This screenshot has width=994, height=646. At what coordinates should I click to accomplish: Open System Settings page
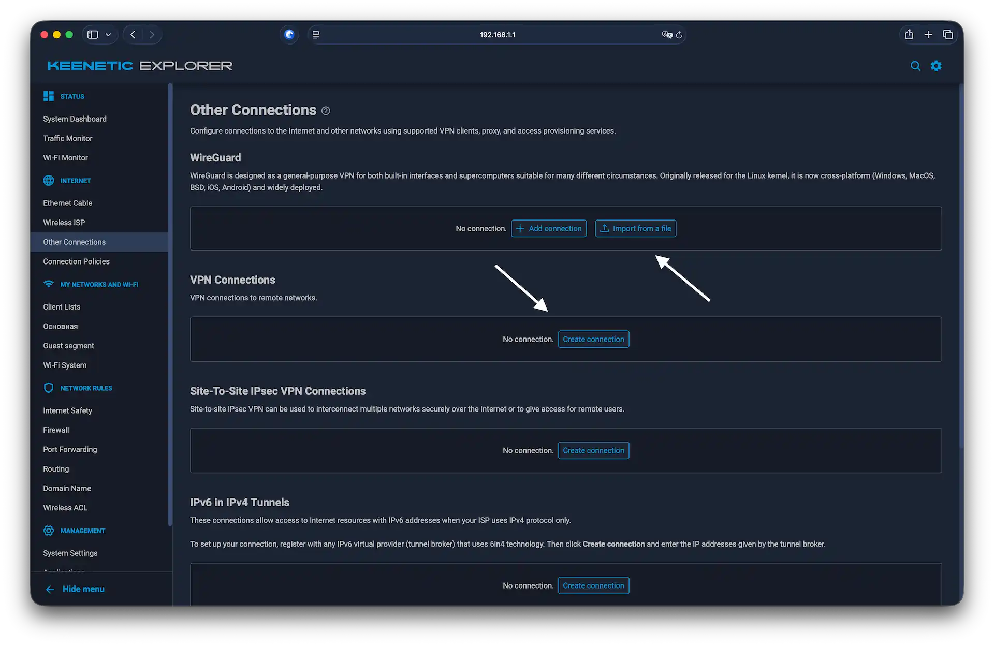click(x=70, y=553)
